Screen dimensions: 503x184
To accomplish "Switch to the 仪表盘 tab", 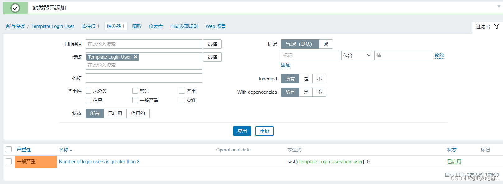I will pos(156,26).
